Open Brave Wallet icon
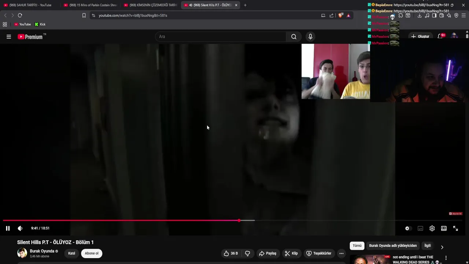This screenshot has height=264, width=469. coord(442,15)
